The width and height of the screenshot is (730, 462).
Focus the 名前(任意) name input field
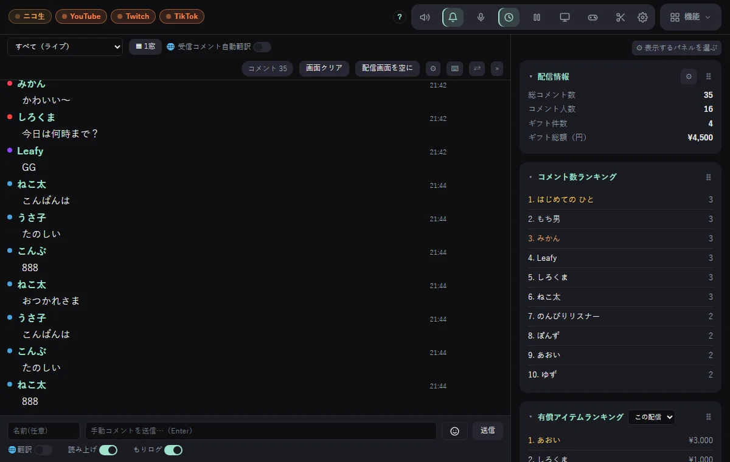point(44,430)
